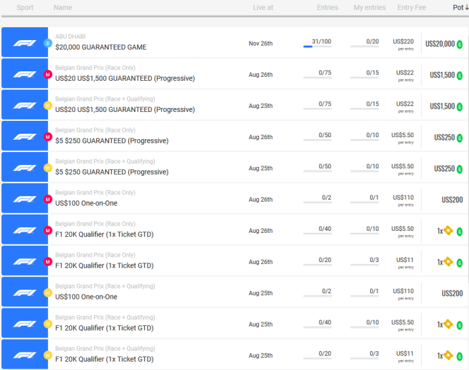Sort table by Entry Fee header

(411, 7)
